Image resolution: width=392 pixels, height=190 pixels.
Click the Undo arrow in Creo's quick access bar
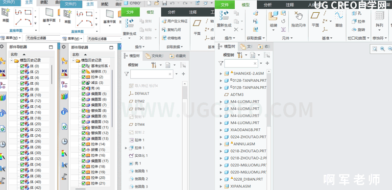pyautogui.click(x=172, y=3)
